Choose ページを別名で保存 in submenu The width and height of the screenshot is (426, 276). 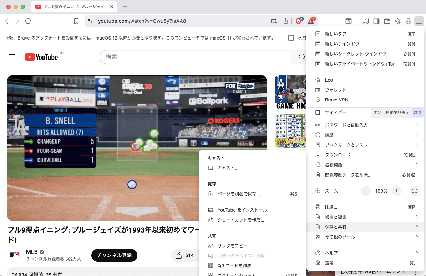[253, 194]
